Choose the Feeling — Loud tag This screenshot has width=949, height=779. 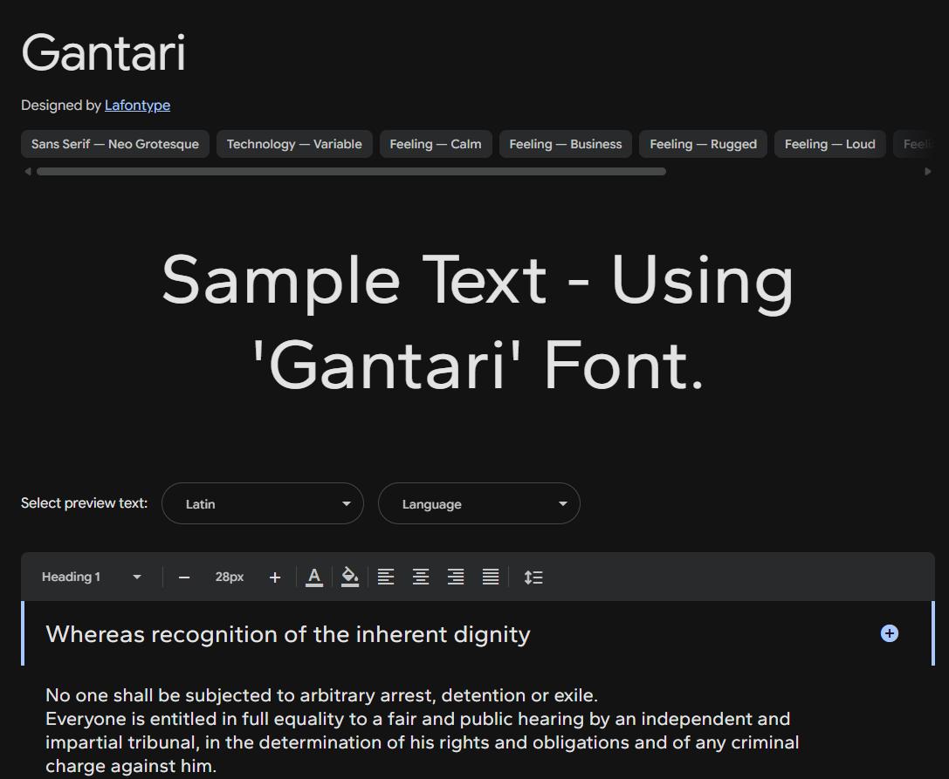(x=829, y=144)
